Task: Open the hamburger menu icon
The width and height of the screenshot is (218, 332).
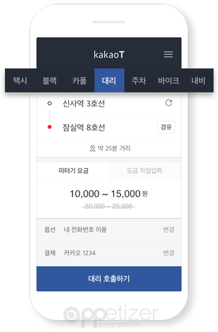Action: pos(169,54)
